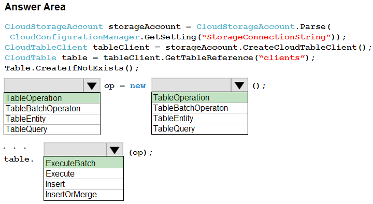
Task: Click the empty field after new keyword
Action: [191, 85]
